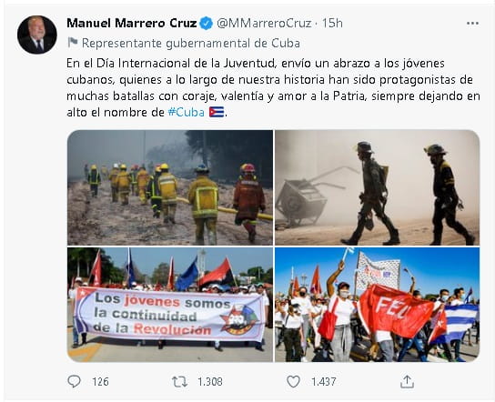Open the 15h timestamp link

[x=332, y=24]
